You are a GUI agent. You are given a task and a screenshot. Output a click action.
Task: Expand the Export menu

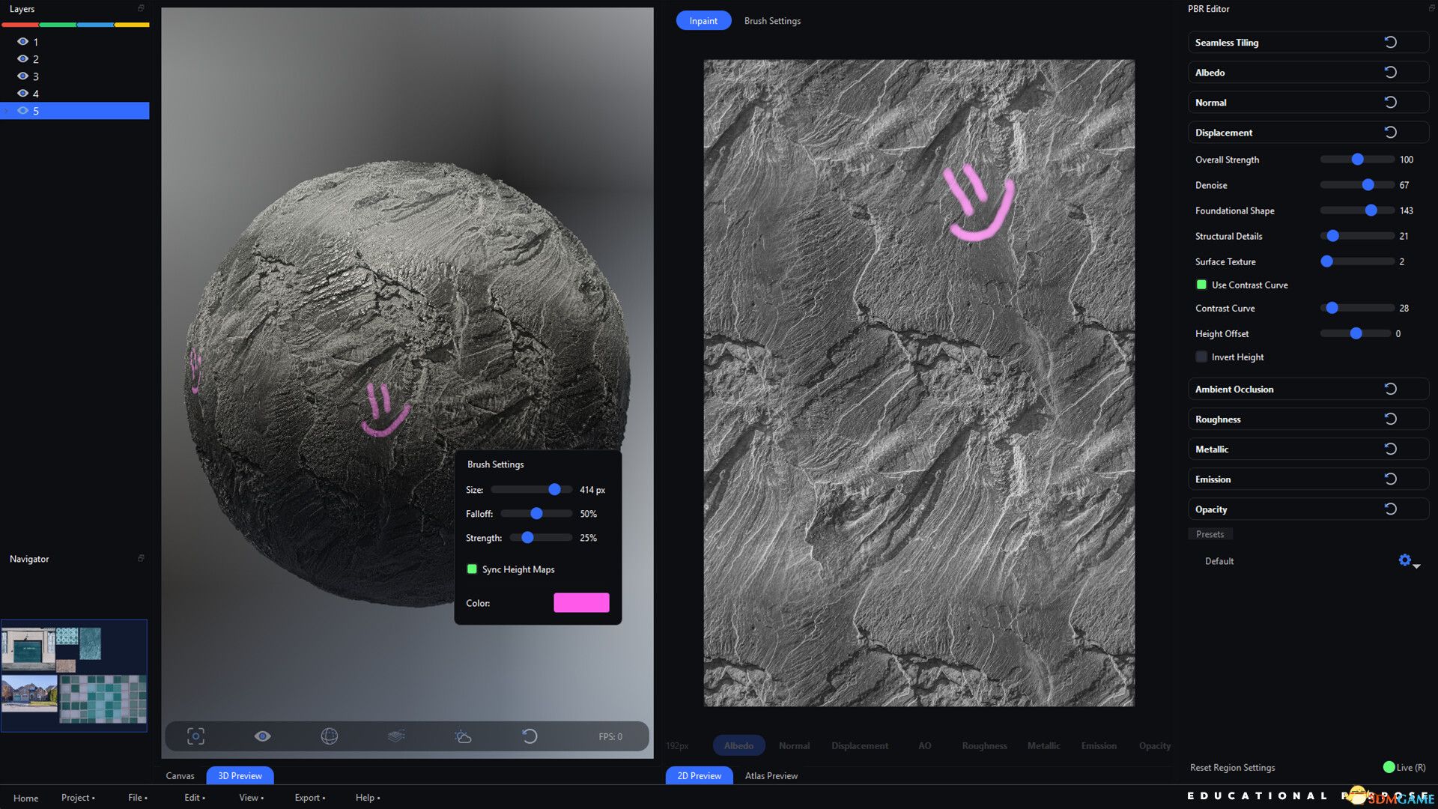(x=309, y=797)
